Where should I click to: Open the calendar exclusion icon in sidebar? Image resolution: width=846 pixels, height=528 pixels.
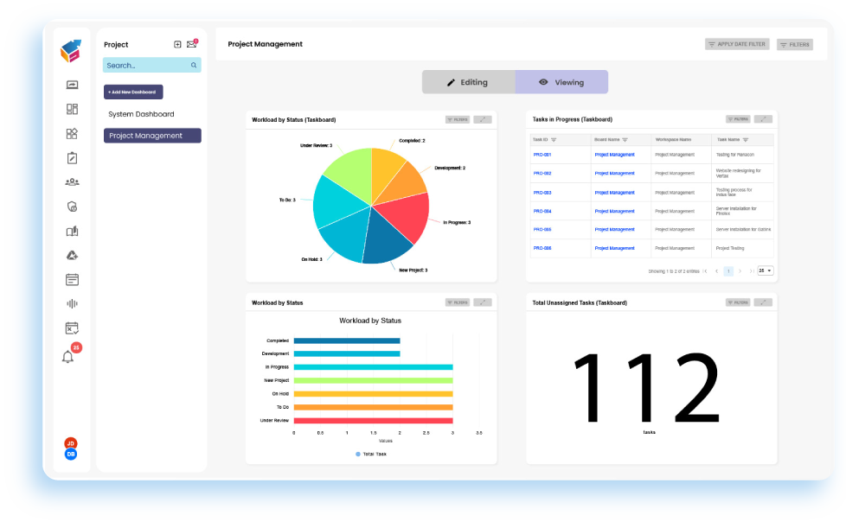coord(72,328)
